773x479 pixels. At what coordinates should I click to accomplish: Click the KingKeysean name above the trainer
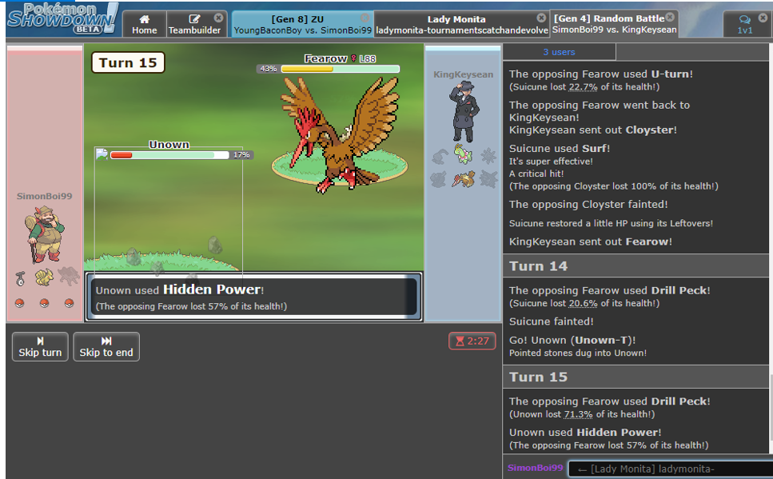(463, 74)
